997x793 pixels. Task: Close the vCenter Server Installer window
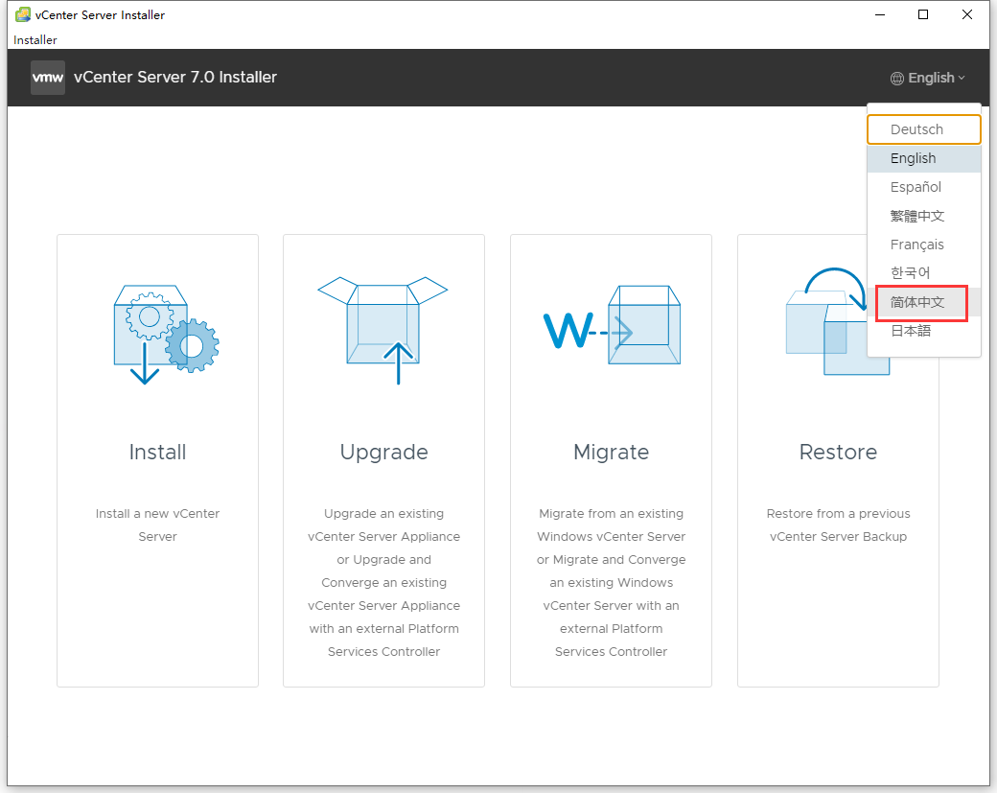coord(967,14)
